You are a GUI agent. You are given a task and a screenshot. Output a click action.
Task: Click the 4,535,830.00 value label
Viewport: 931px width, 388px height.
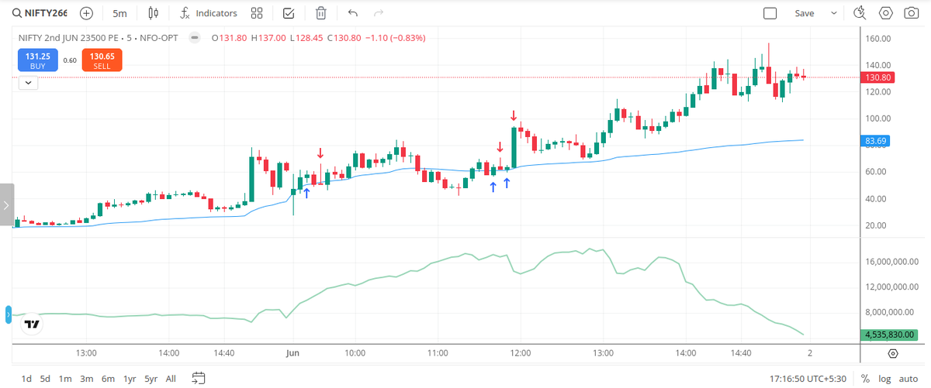[x=890, y=335]
